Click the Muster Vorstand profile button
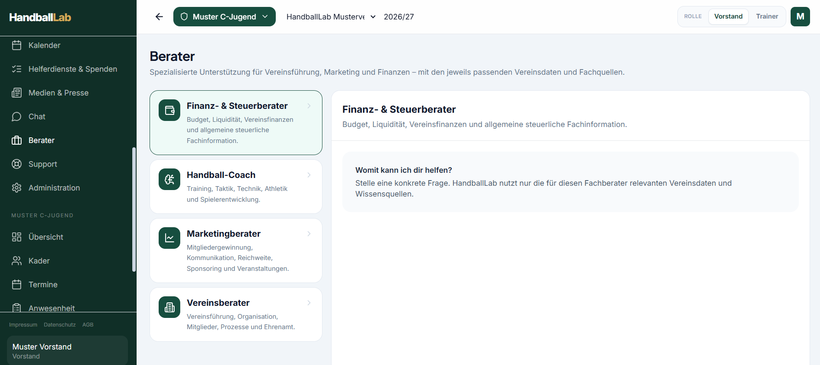 click(67, 351)
